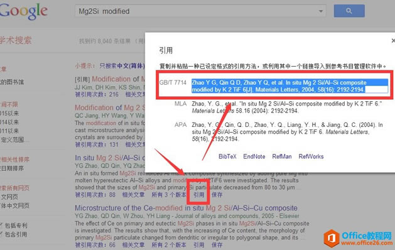Click 所有 2 个版本 link

point(168,245)
